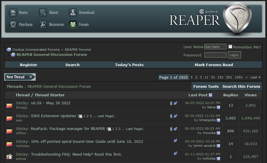Open Troubleshooting FAQ thread
This screenshot has width=267, height=163.
tap(77, 154)
